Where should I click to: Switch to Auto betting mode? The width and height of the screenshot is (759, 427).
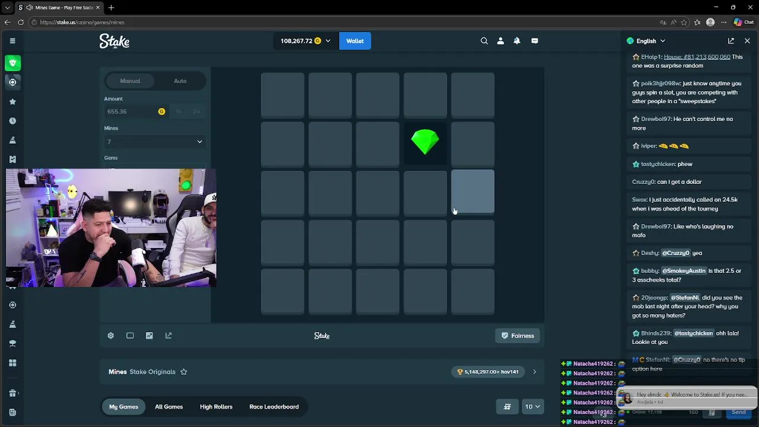[180, 81]
